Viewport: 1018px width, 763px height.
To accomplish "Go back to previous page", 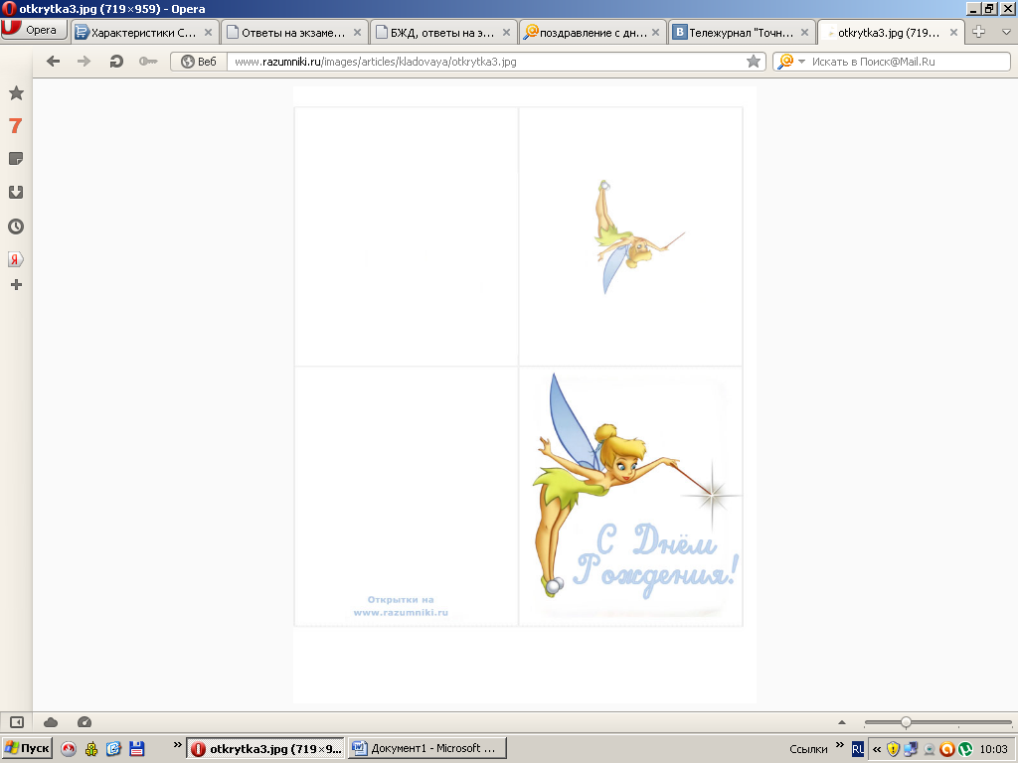I will (x=54, y=62).
